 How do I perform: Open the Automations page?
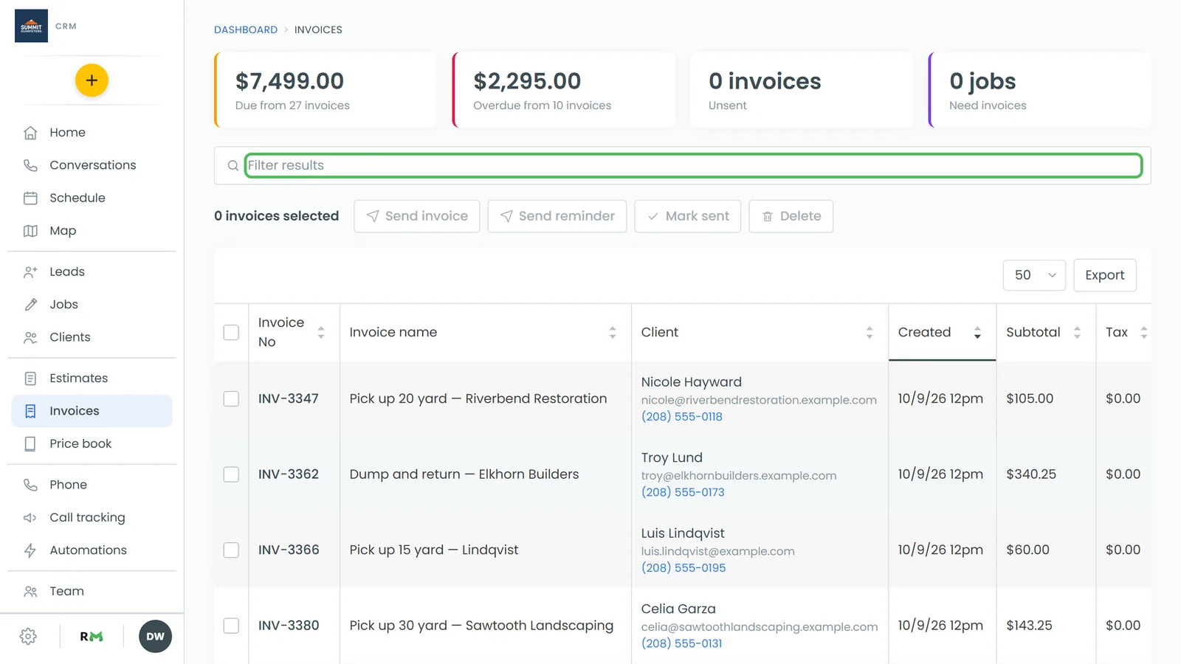coord(92,550)
